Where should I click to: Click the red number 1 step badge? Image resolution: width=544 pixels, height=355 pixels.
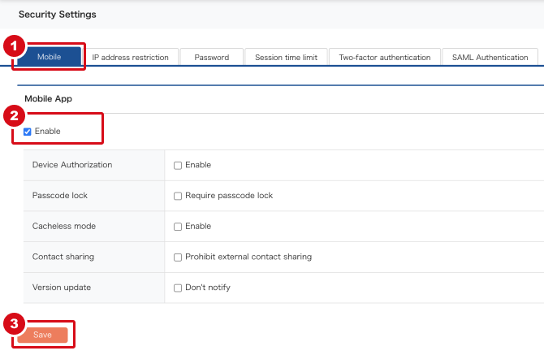coord(12,46)
